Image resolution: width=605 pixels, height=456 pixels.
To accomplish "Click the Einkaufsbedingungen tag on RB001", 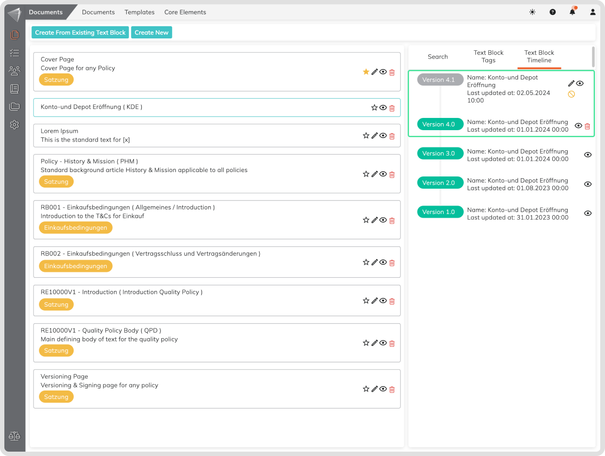I will [76, 228].
